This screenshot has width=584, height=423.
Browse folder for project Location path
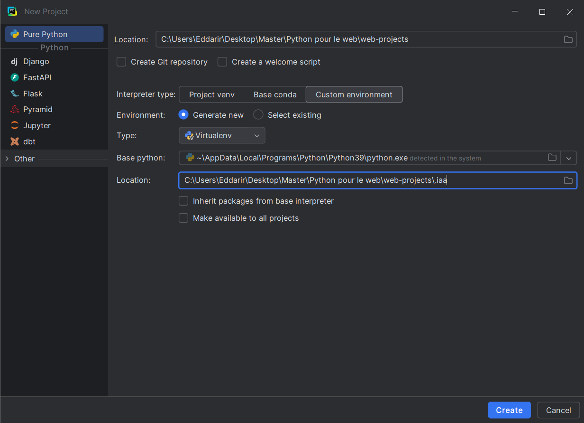(x=568, y=39)
